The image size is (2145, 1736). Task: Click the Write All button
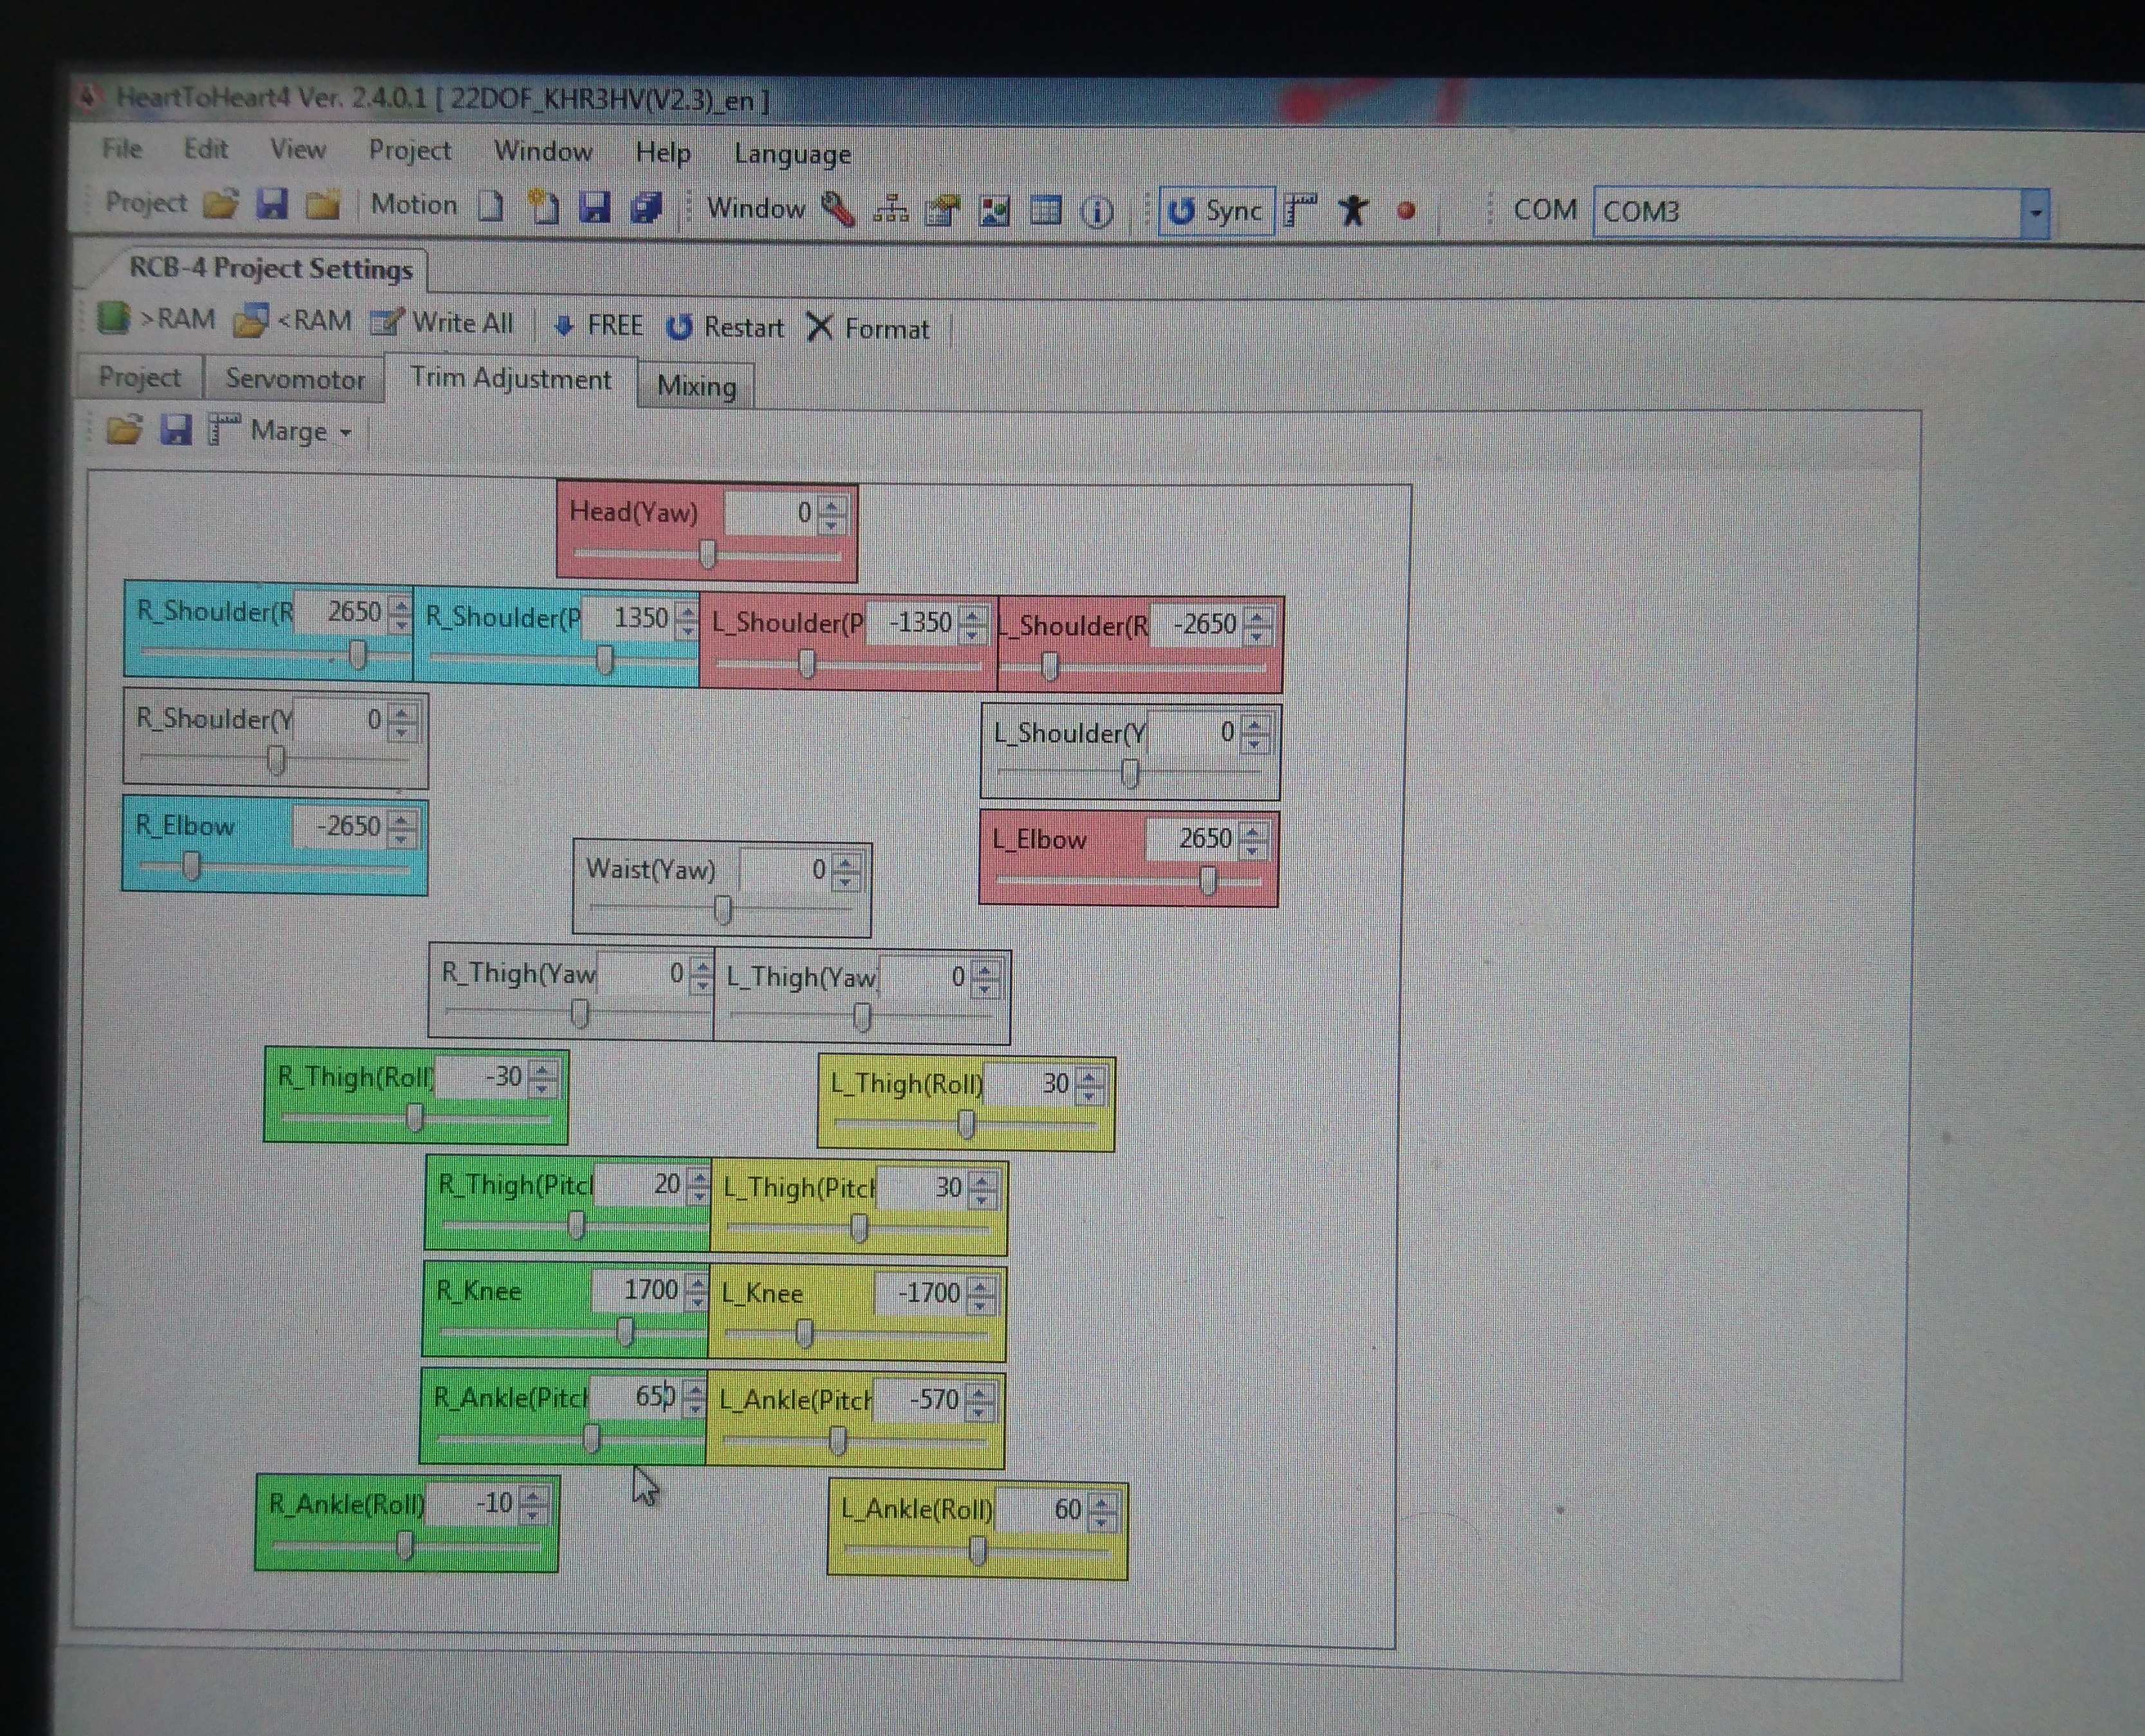tap(443, 323)
